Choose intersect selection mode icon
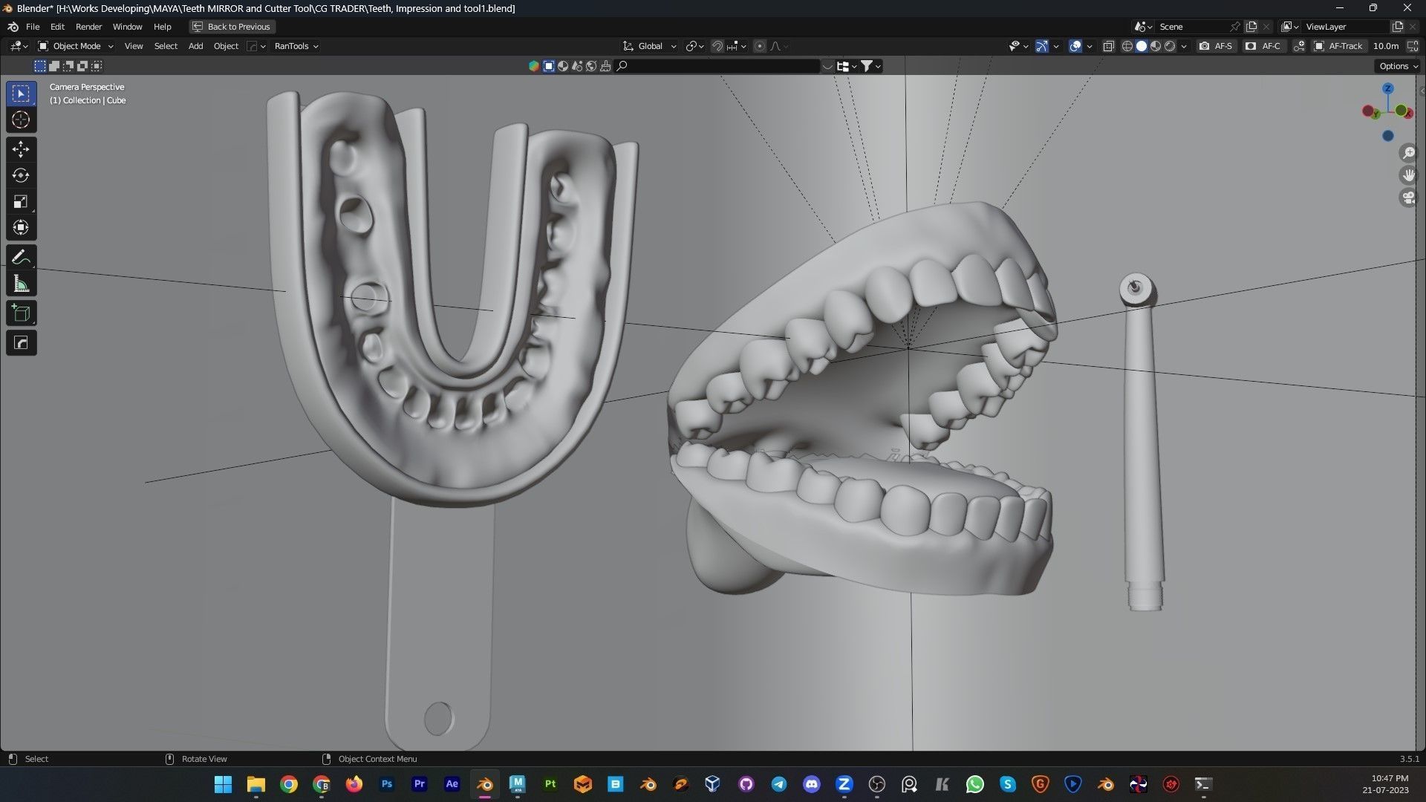Viewport: 1426px width, 802px height. [x=97, y=66]
